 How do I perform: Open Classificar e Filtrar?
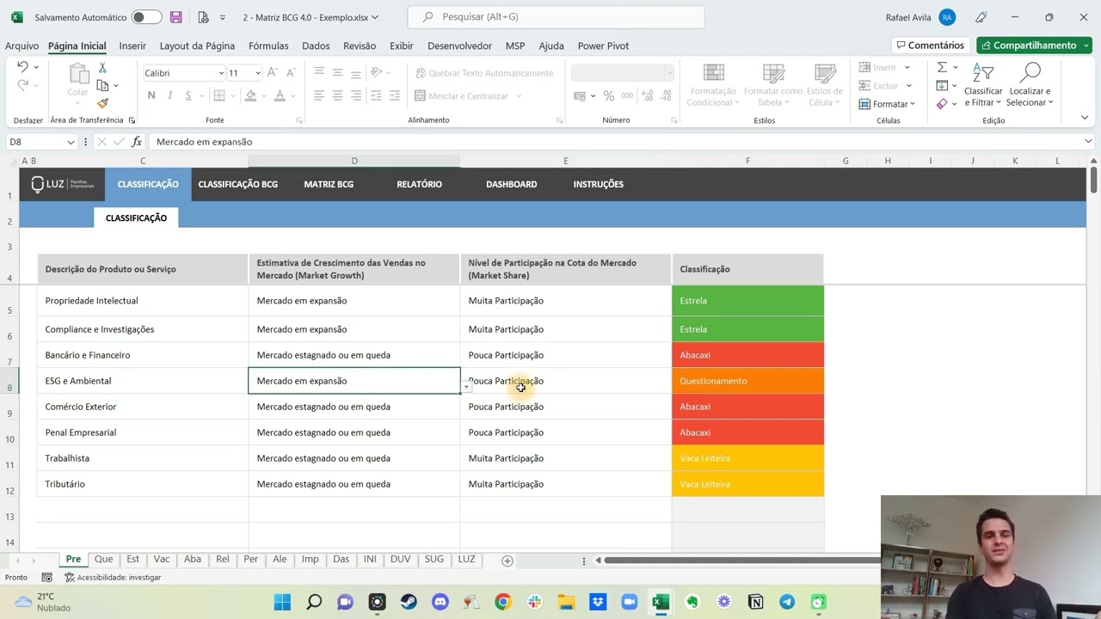[x=983, y=84]
